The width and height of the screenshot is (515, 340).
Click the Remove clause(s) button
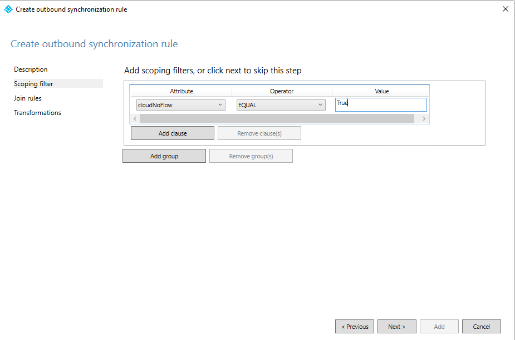(x=259, y=133)
